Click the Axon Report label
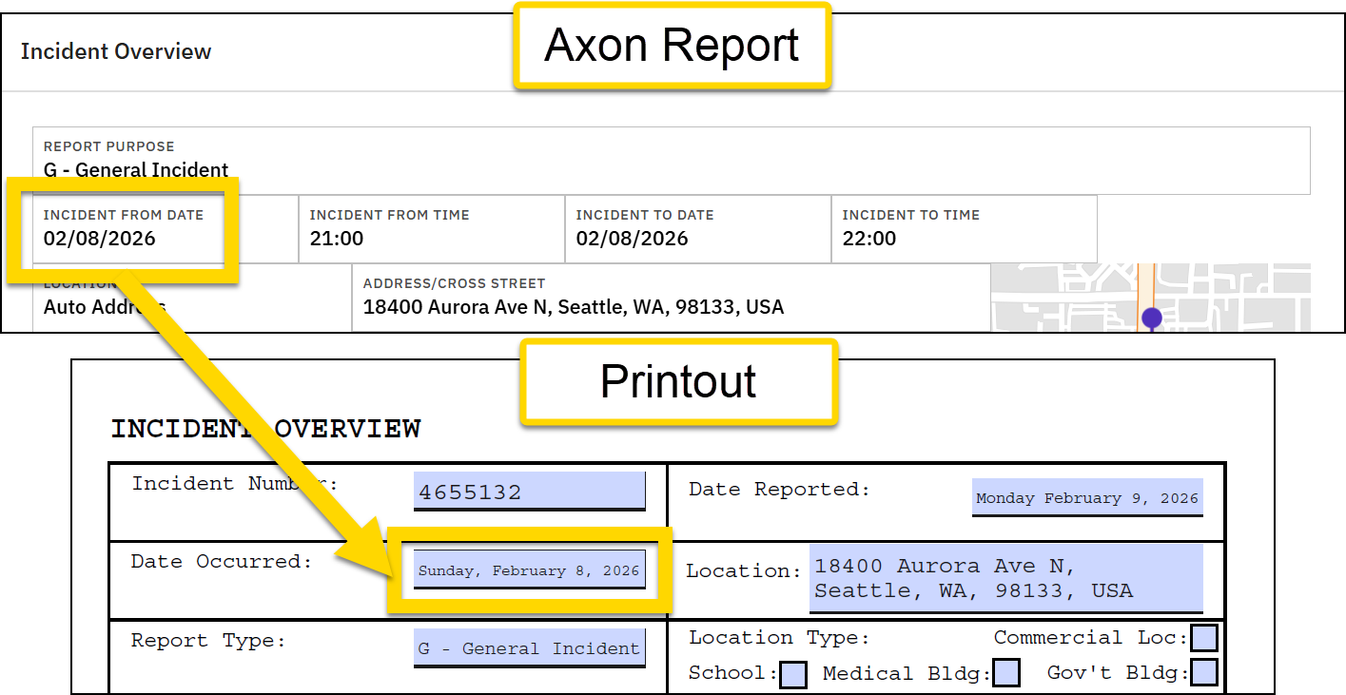1346x695 pixels. click(x=672, y=44)
